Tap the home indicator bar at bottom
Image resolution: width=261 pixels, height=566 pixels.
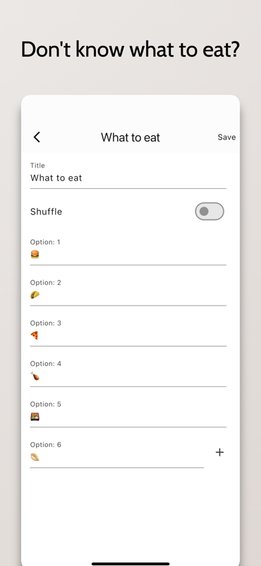click(130, 563)
